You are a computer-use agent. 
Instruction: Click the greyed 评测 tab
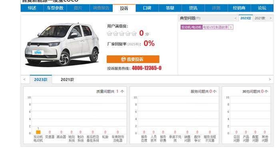(216, 8)
